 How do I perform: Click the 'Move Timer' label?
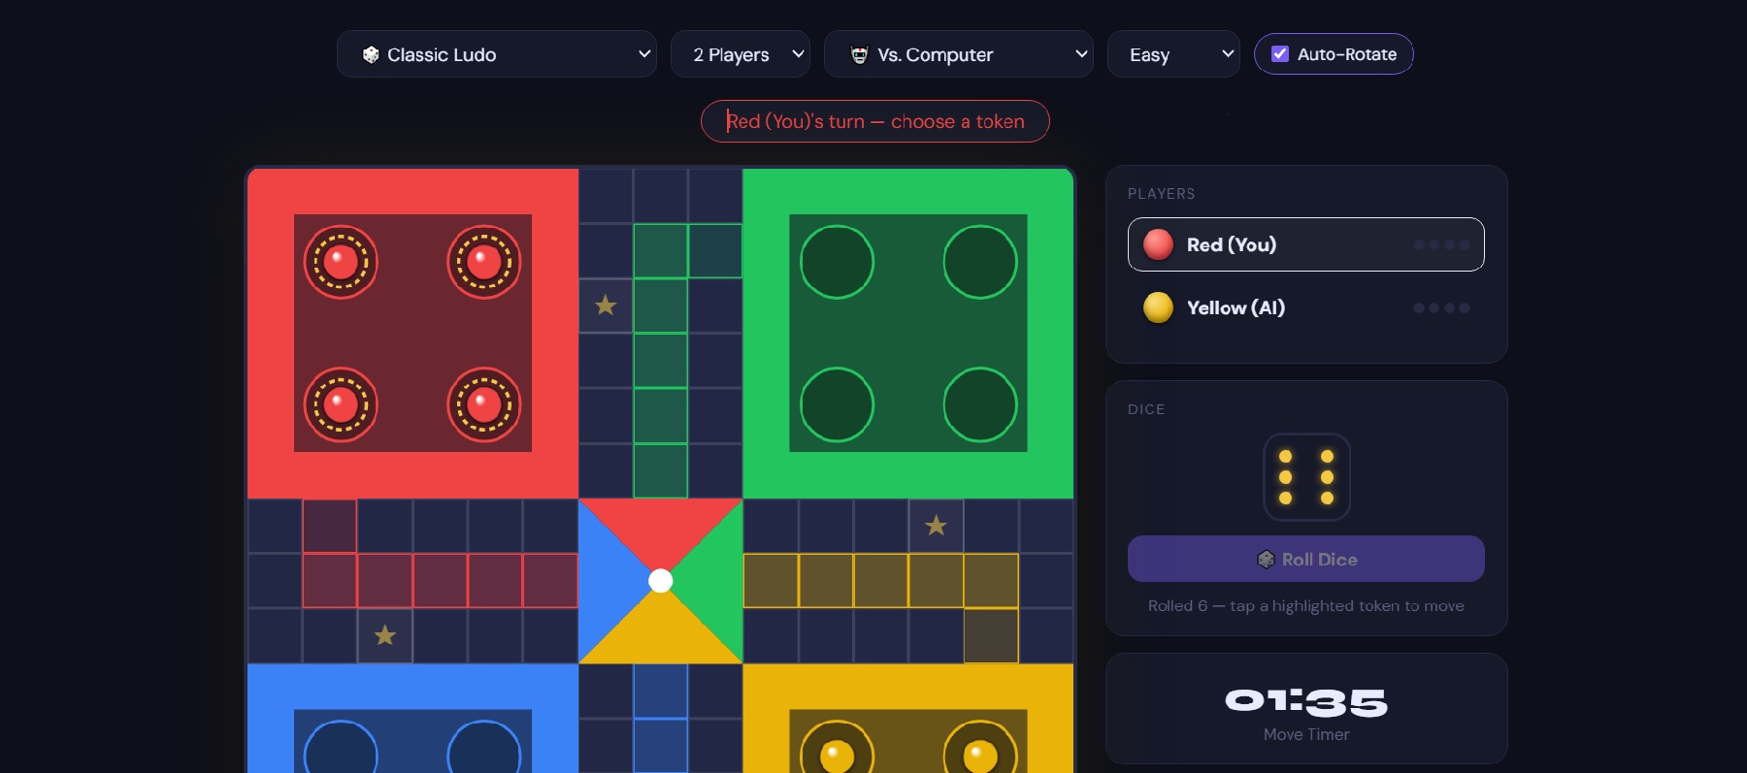click(1306, 734)
